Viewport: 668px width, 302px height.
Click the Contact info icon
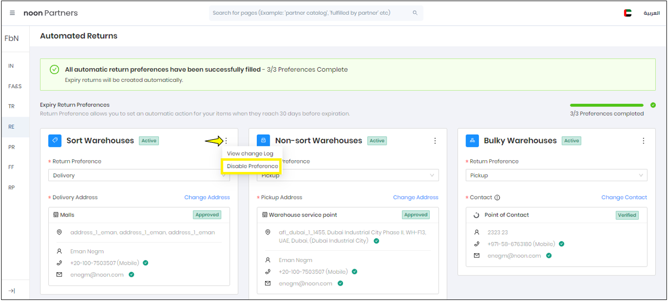497,198
